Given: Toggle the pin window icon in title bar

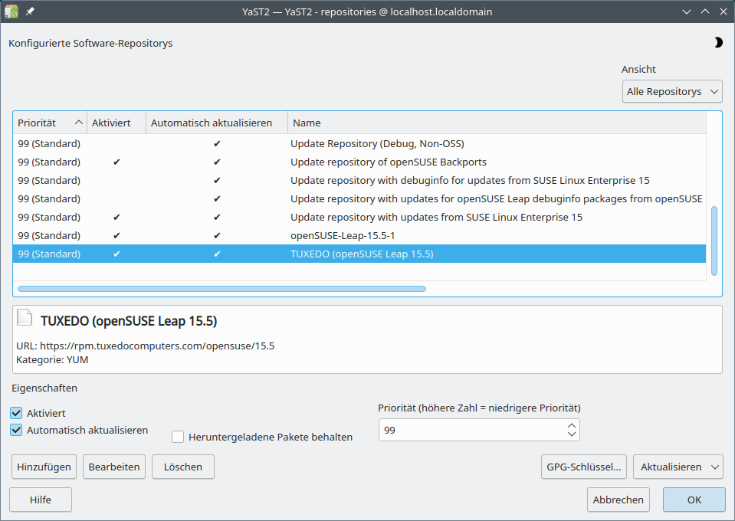Looking at the screenshot, I should (x=30, y=11).
